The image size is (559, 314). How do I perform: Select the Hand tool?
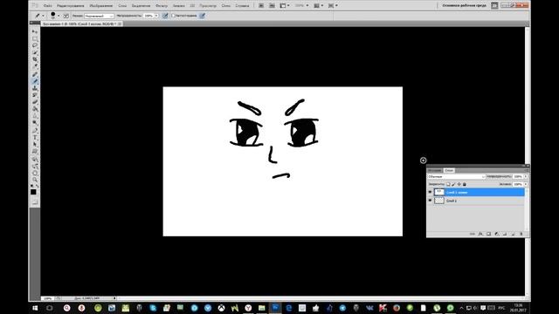(x=35, y=173)
